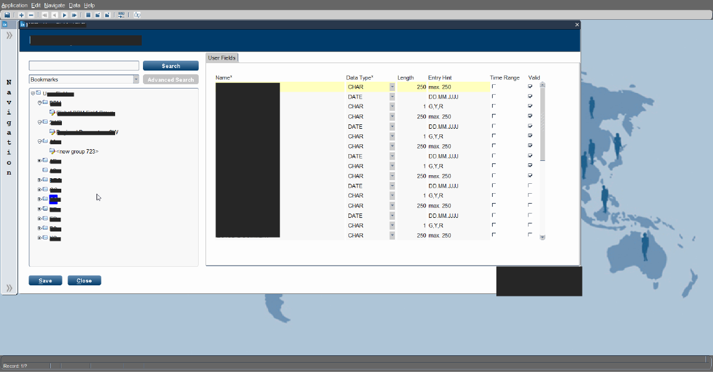
Task: Click the Close button at the bottom
Action: tap(84, 280)
